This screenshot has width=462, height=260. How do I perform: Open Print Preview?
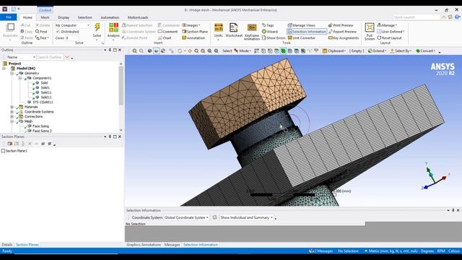(341, 25)
